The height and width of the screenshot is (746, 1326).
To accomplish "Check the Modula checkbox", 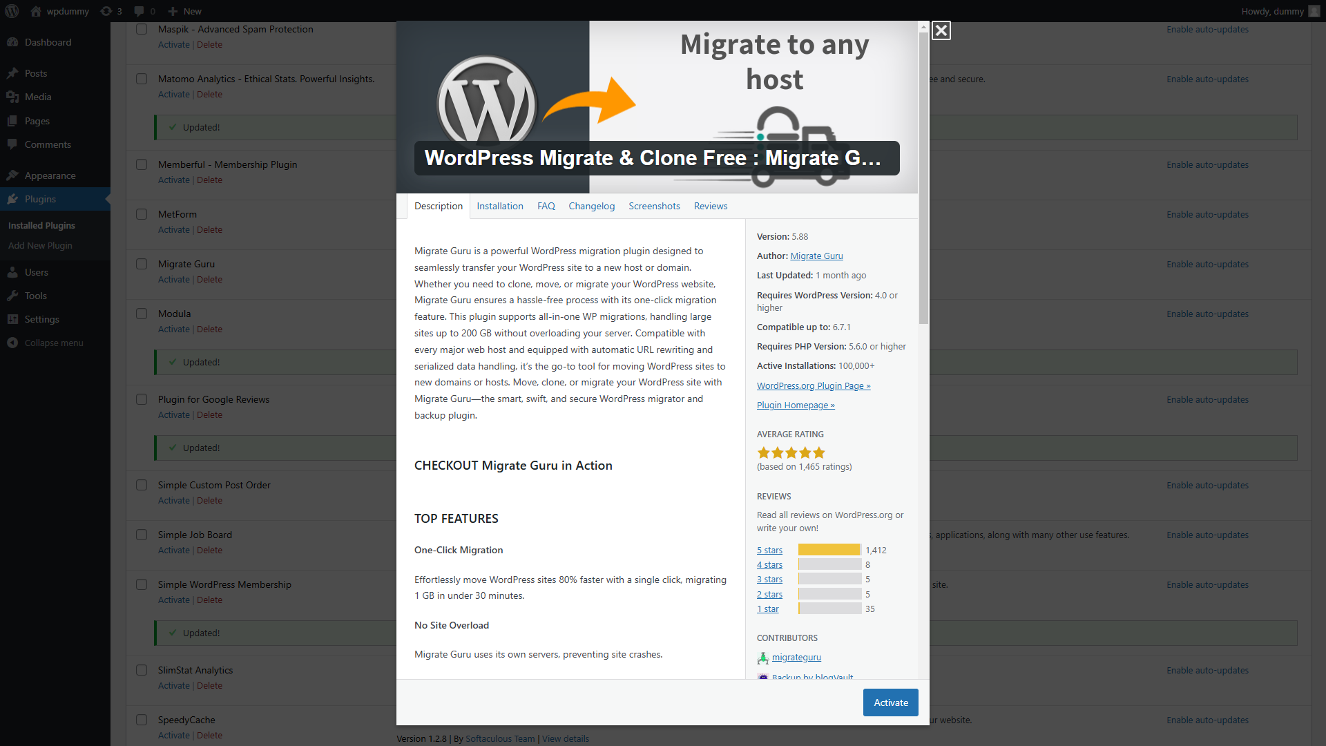I will point(142,314).
